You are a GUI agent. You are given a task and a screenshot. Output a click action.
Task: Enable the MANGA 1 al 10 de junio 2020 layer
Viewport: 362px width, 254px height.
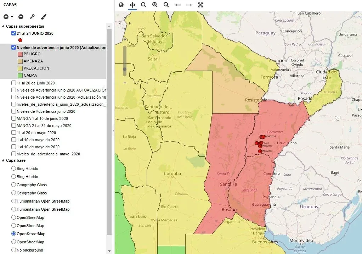13,118
